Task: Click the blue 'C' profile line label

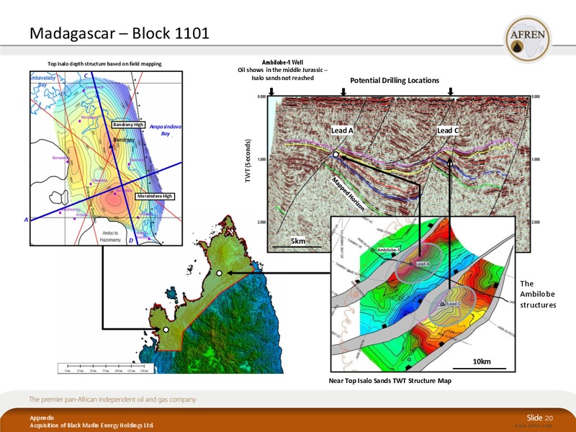Action: [86, 76]
